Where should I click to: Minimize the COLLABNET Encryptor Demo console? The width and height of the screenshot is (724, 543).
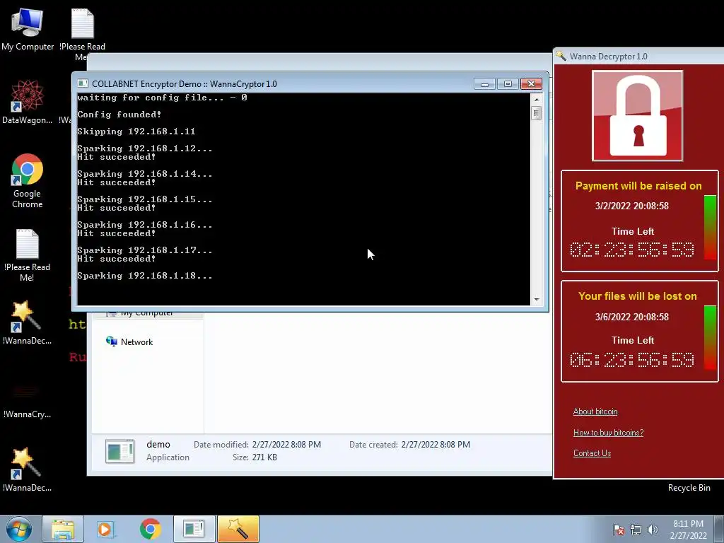(x=484, y=83)
